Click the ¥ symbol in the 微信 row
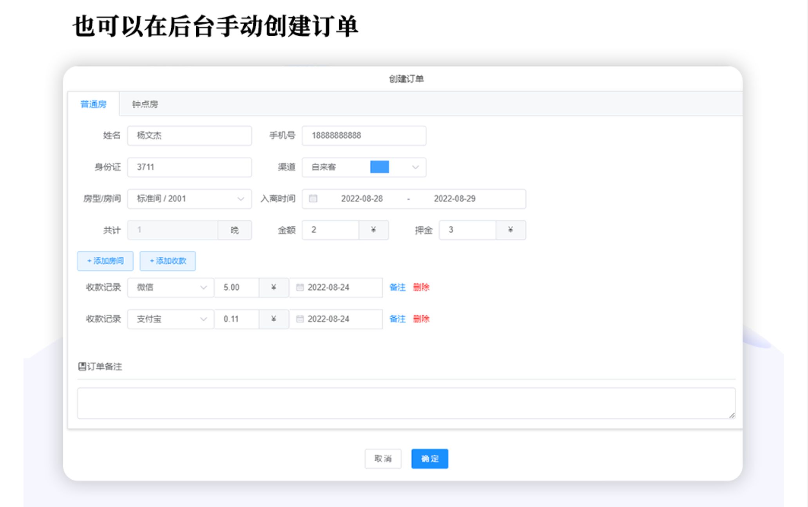808x507 pixels. tap(274, 288)
